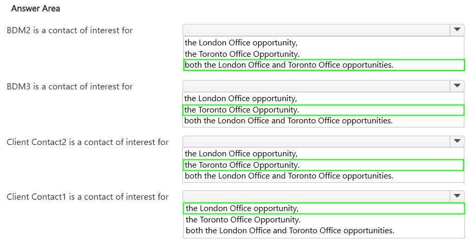Choose both offices option for BDM3
This screenshot has width=468, height=242.
tap(289, 121)
